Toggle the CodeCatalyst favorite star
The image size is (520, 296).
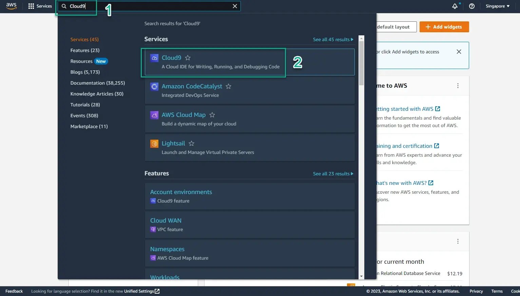click(228, 87)
